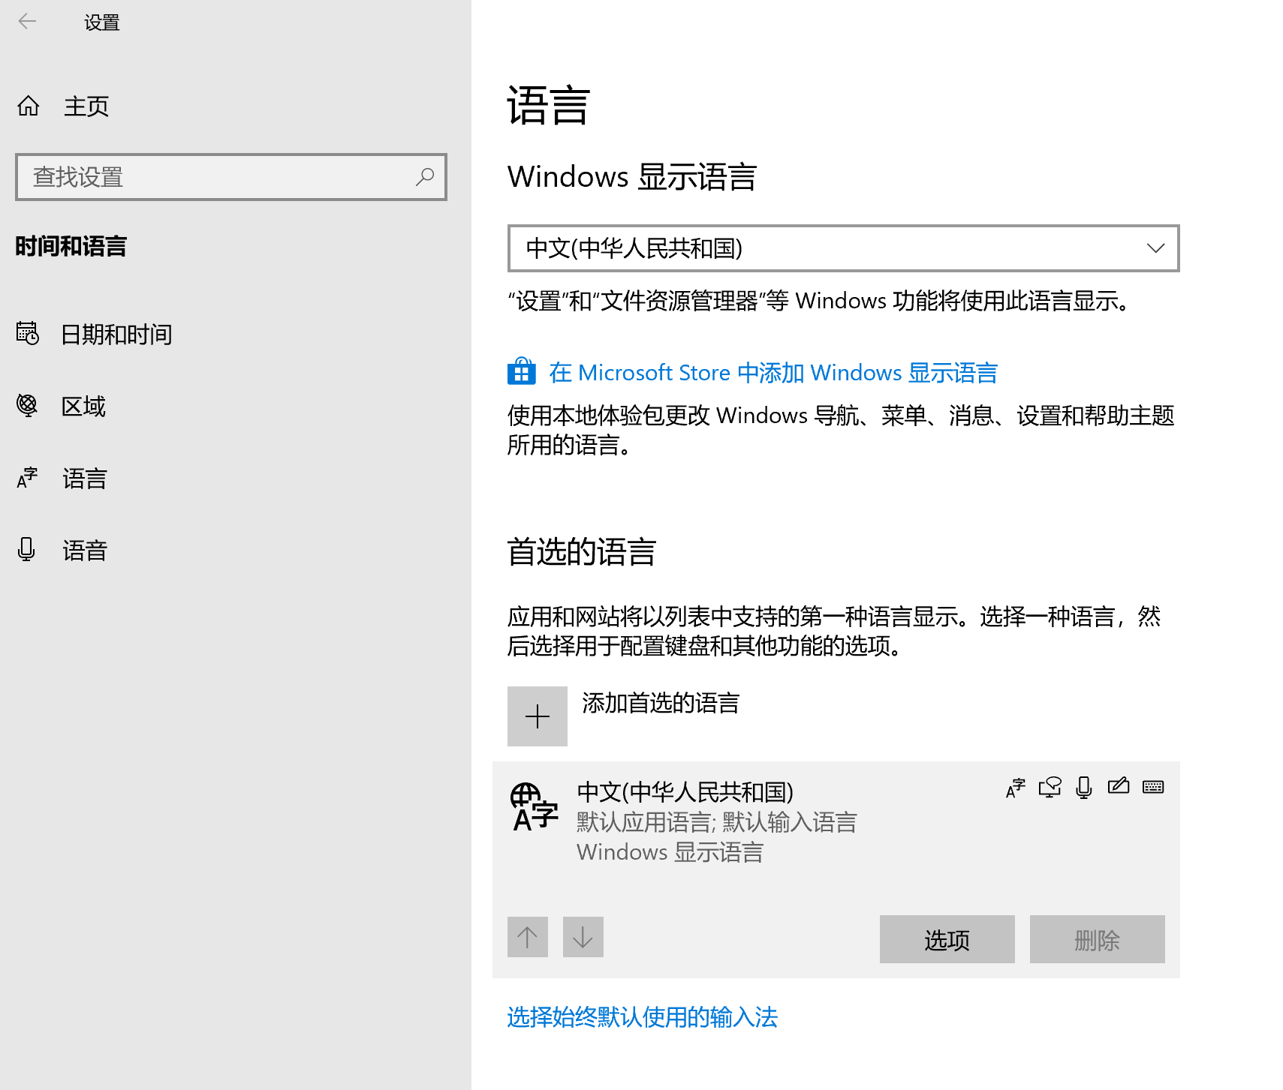Click the keyboard feature icon
Image resolution: width=1283 pixels, height=1090 pixels.
[1153, 787]
